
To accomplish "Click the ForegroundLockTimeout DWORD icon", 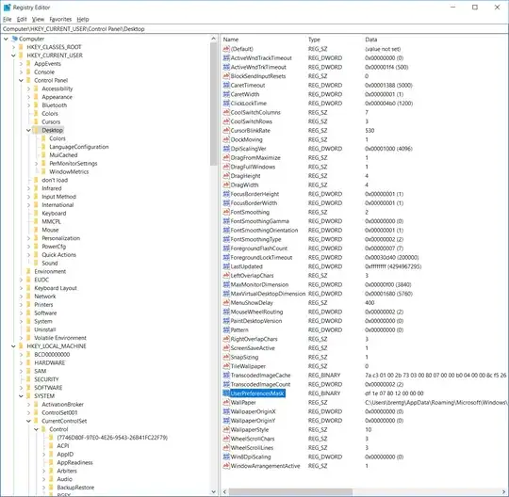I will click(x=226, y=257).
